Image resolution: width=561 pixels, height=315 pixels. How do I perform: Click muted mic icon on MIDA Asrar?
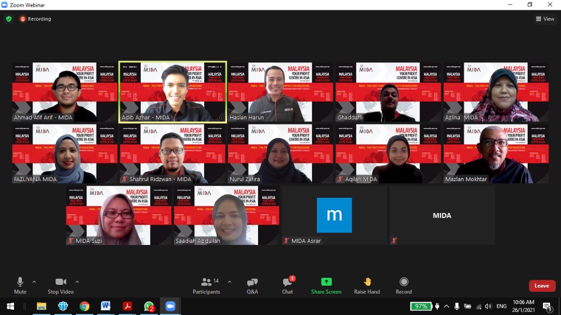(286, 241)
